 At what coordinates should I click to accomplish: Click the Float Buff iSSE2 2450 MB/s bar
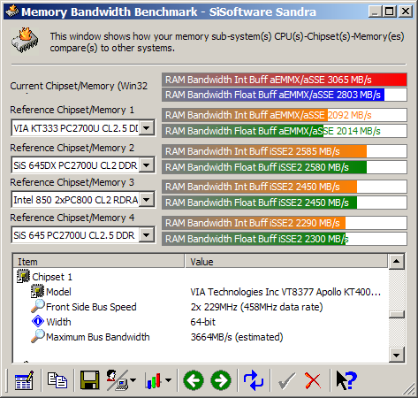click(285, 203)
